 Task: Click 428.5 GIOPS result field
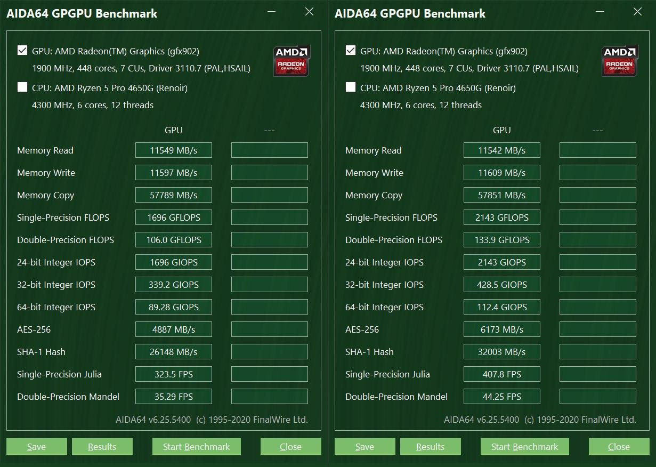(502, 285)
